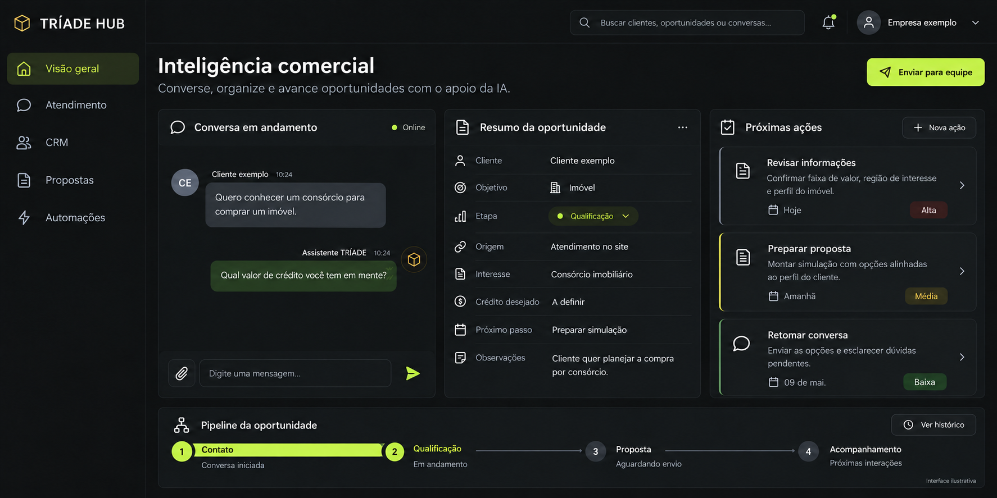
Task: Click the Preparar proposta document icon
Action: 743,257
